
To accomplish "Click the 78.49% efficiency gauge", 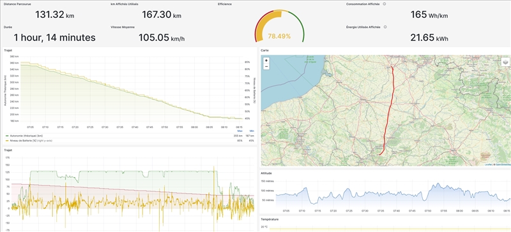I will click(279, 26).
